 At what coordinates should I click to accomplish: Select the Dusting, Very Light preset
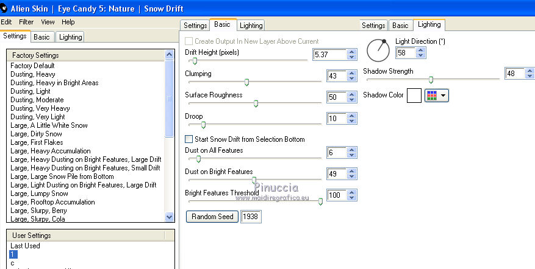[38, 117]
